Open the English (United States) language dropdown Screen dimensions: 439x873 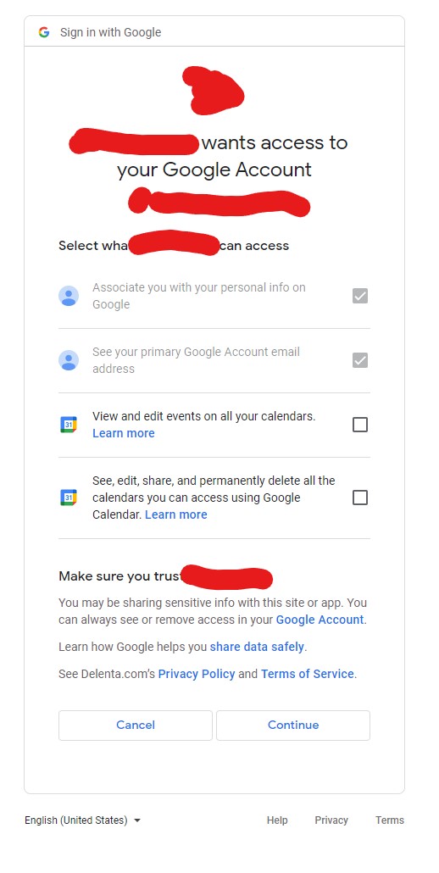[82, 820]
